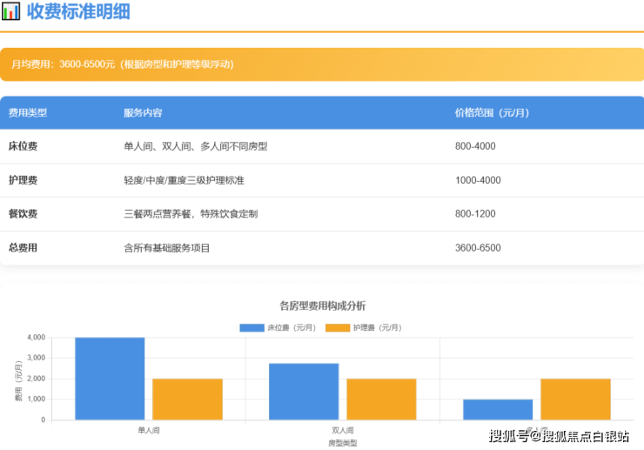The image size is (644, 450).
Task: Click the blue 床位费 bar for 单人间
Action: (110, 379)
